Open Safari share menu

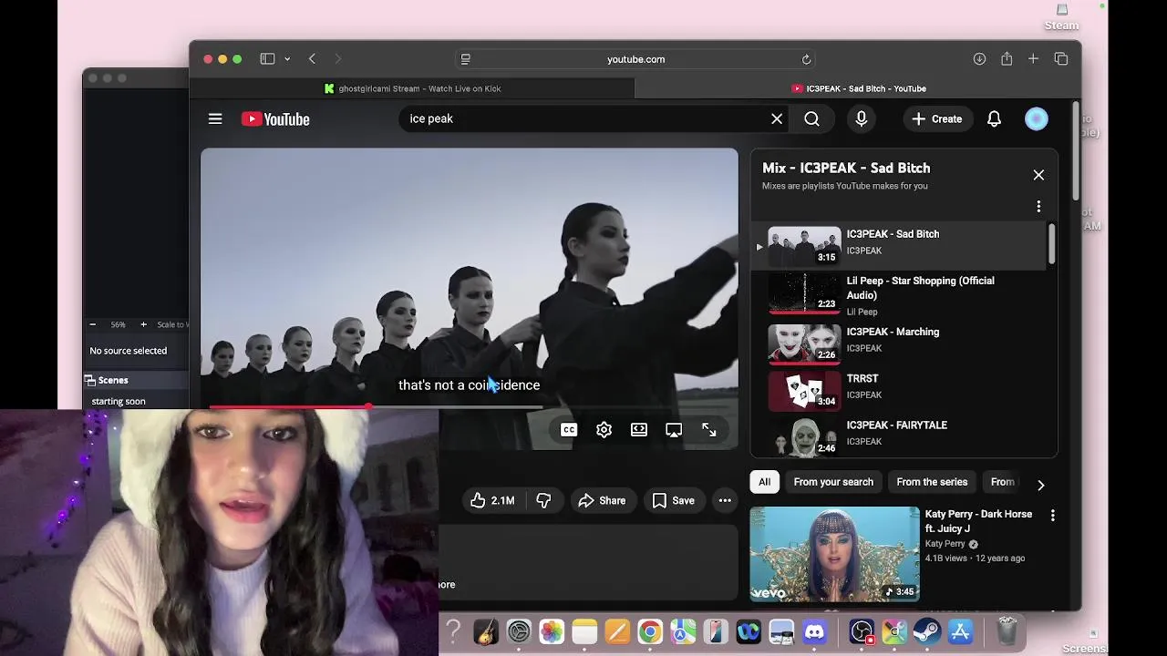click(1007, 59)
